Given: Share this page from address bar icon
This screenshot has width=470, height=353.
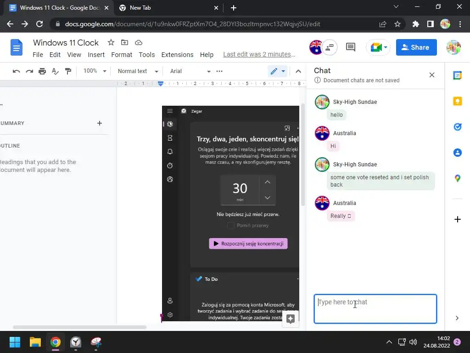Looking at the screenshot, I should pos(383,24).
